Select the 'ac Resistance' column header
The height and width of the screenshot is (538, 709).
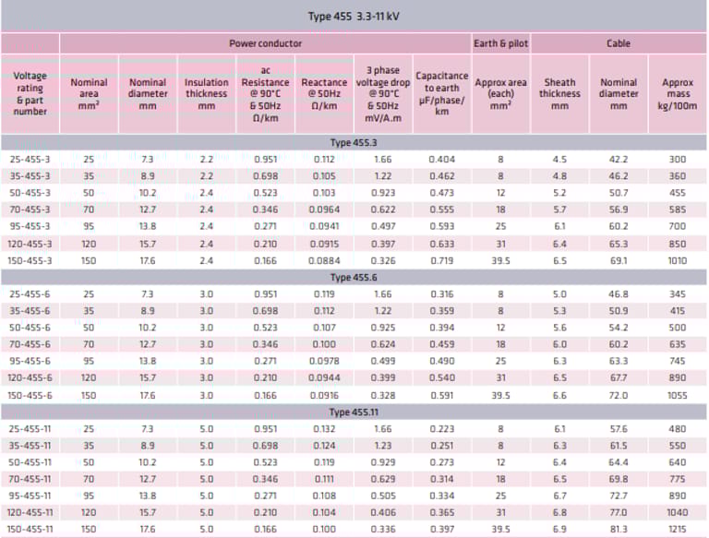point(265,93)
